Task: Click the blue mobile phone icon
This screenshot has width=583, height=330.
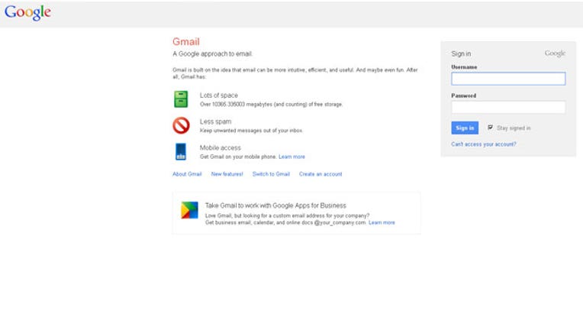Action: (x=181, y=151)
